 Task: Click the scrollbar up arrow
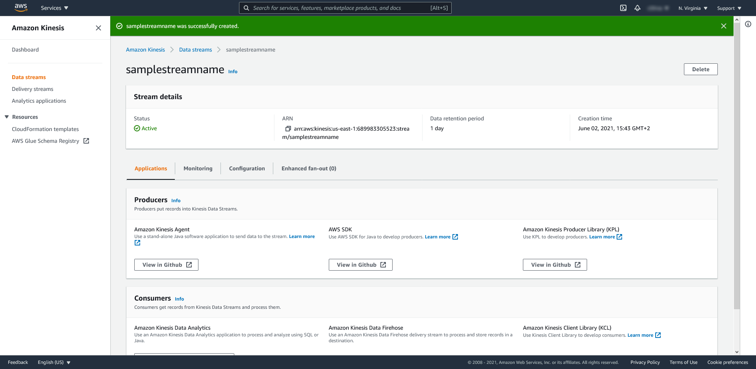click(x=737, y=20)
